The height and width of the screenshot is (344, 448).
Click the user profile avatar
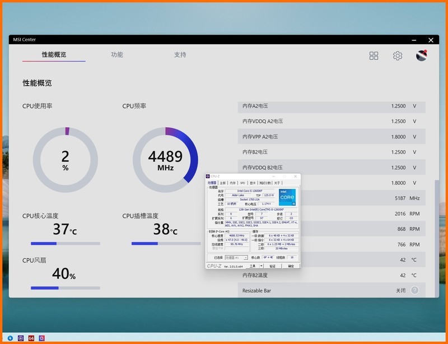(x=422, y=55)
